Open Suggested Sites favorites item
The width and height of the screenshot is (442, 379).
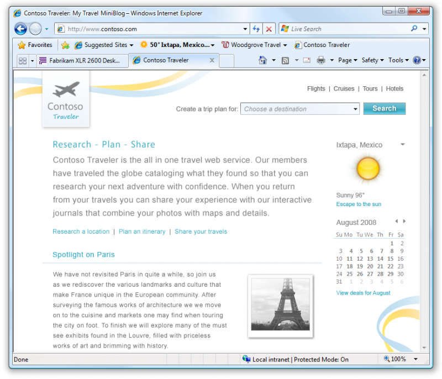pyautogui.click(x=104, y=45)
